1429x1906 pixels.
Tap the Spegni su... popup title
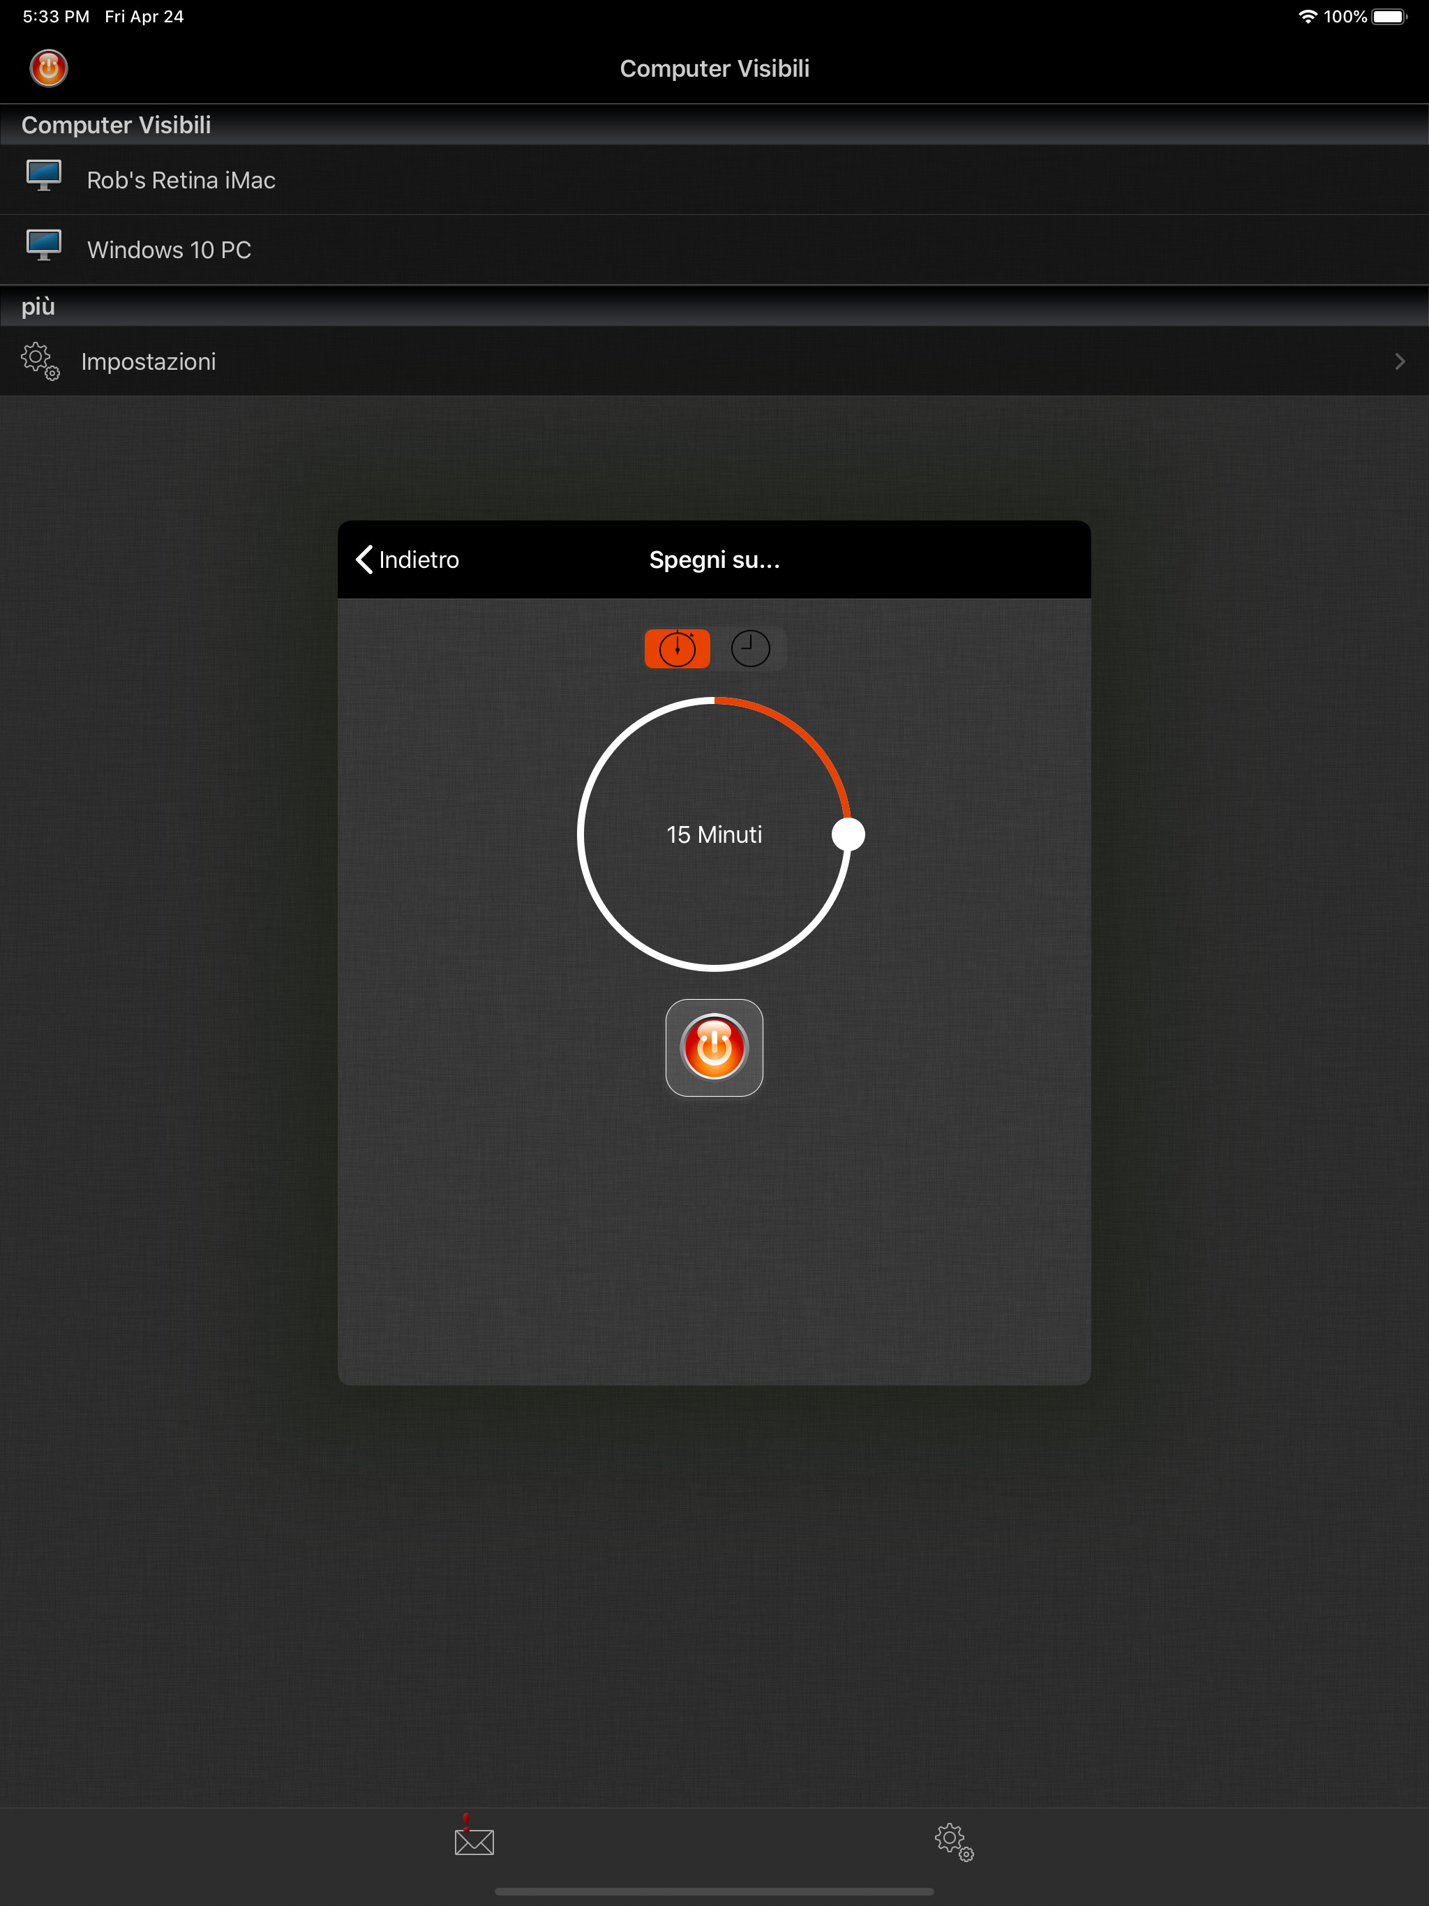714,560
